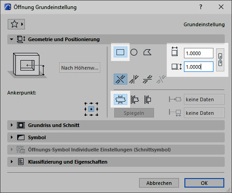Click the Abbrechen button
This screenshot has height=193, width=232.
tap(159, 183)
